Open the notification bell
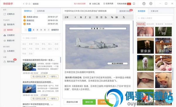The image size is (176, 107). tap(134, 4)
